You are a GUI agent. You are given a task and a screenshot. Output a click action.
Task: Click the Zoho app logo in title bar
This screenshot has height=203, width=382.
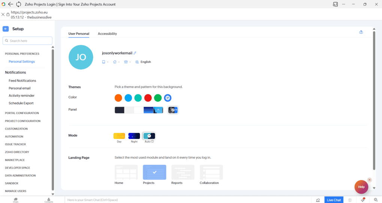pyautogui.click(x=3, y=4)
